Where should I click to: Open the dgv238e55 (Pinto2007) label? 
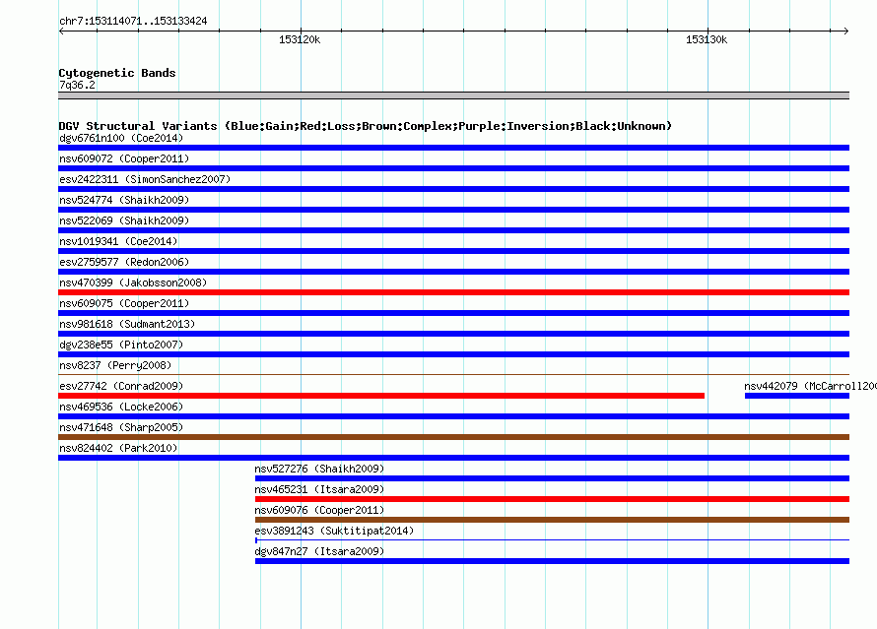(x=121, y=345)
